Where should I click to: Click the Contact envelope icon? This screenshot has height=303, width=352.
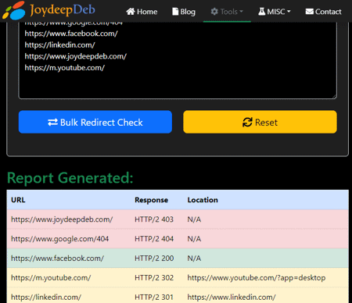(310, 12)
